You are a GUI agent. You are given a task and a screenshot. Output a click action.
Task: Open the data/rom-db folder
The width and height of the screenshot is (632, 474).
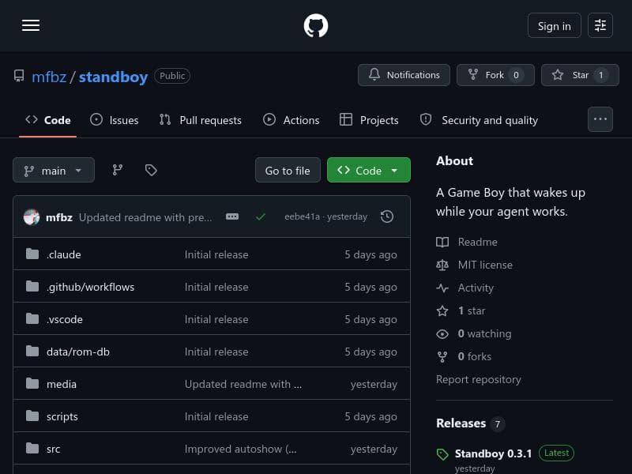[x=78, y=352]
